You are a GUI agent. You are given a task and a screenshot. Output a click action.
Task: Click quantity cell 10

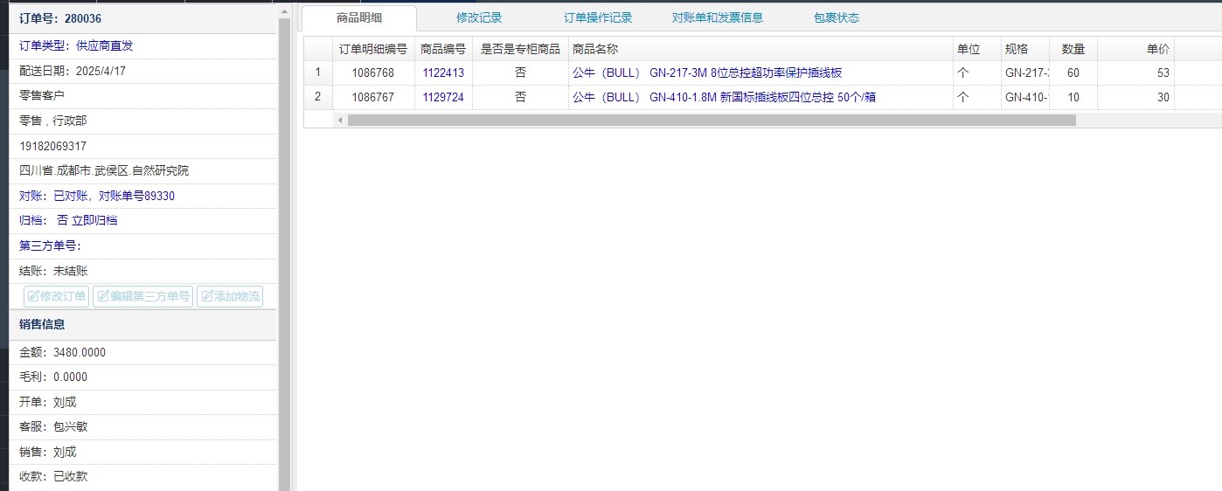(x=1073, y=98)
